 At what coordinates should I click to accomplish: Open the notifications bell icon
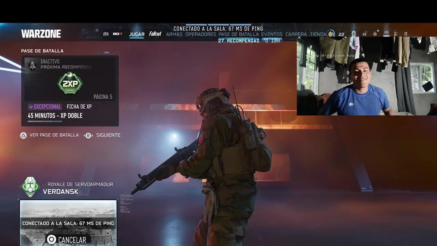pyautogui.click(x=375, y=34)
